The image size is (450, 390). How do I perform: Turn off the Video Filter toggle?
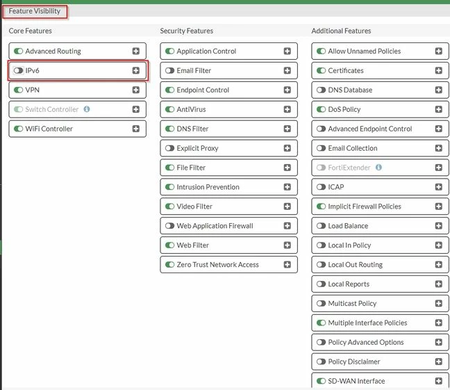coord(169,206)
